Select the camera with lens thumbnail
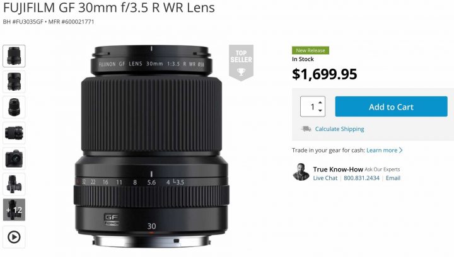Screen dimensions: 454x257 tap(14, 159)
